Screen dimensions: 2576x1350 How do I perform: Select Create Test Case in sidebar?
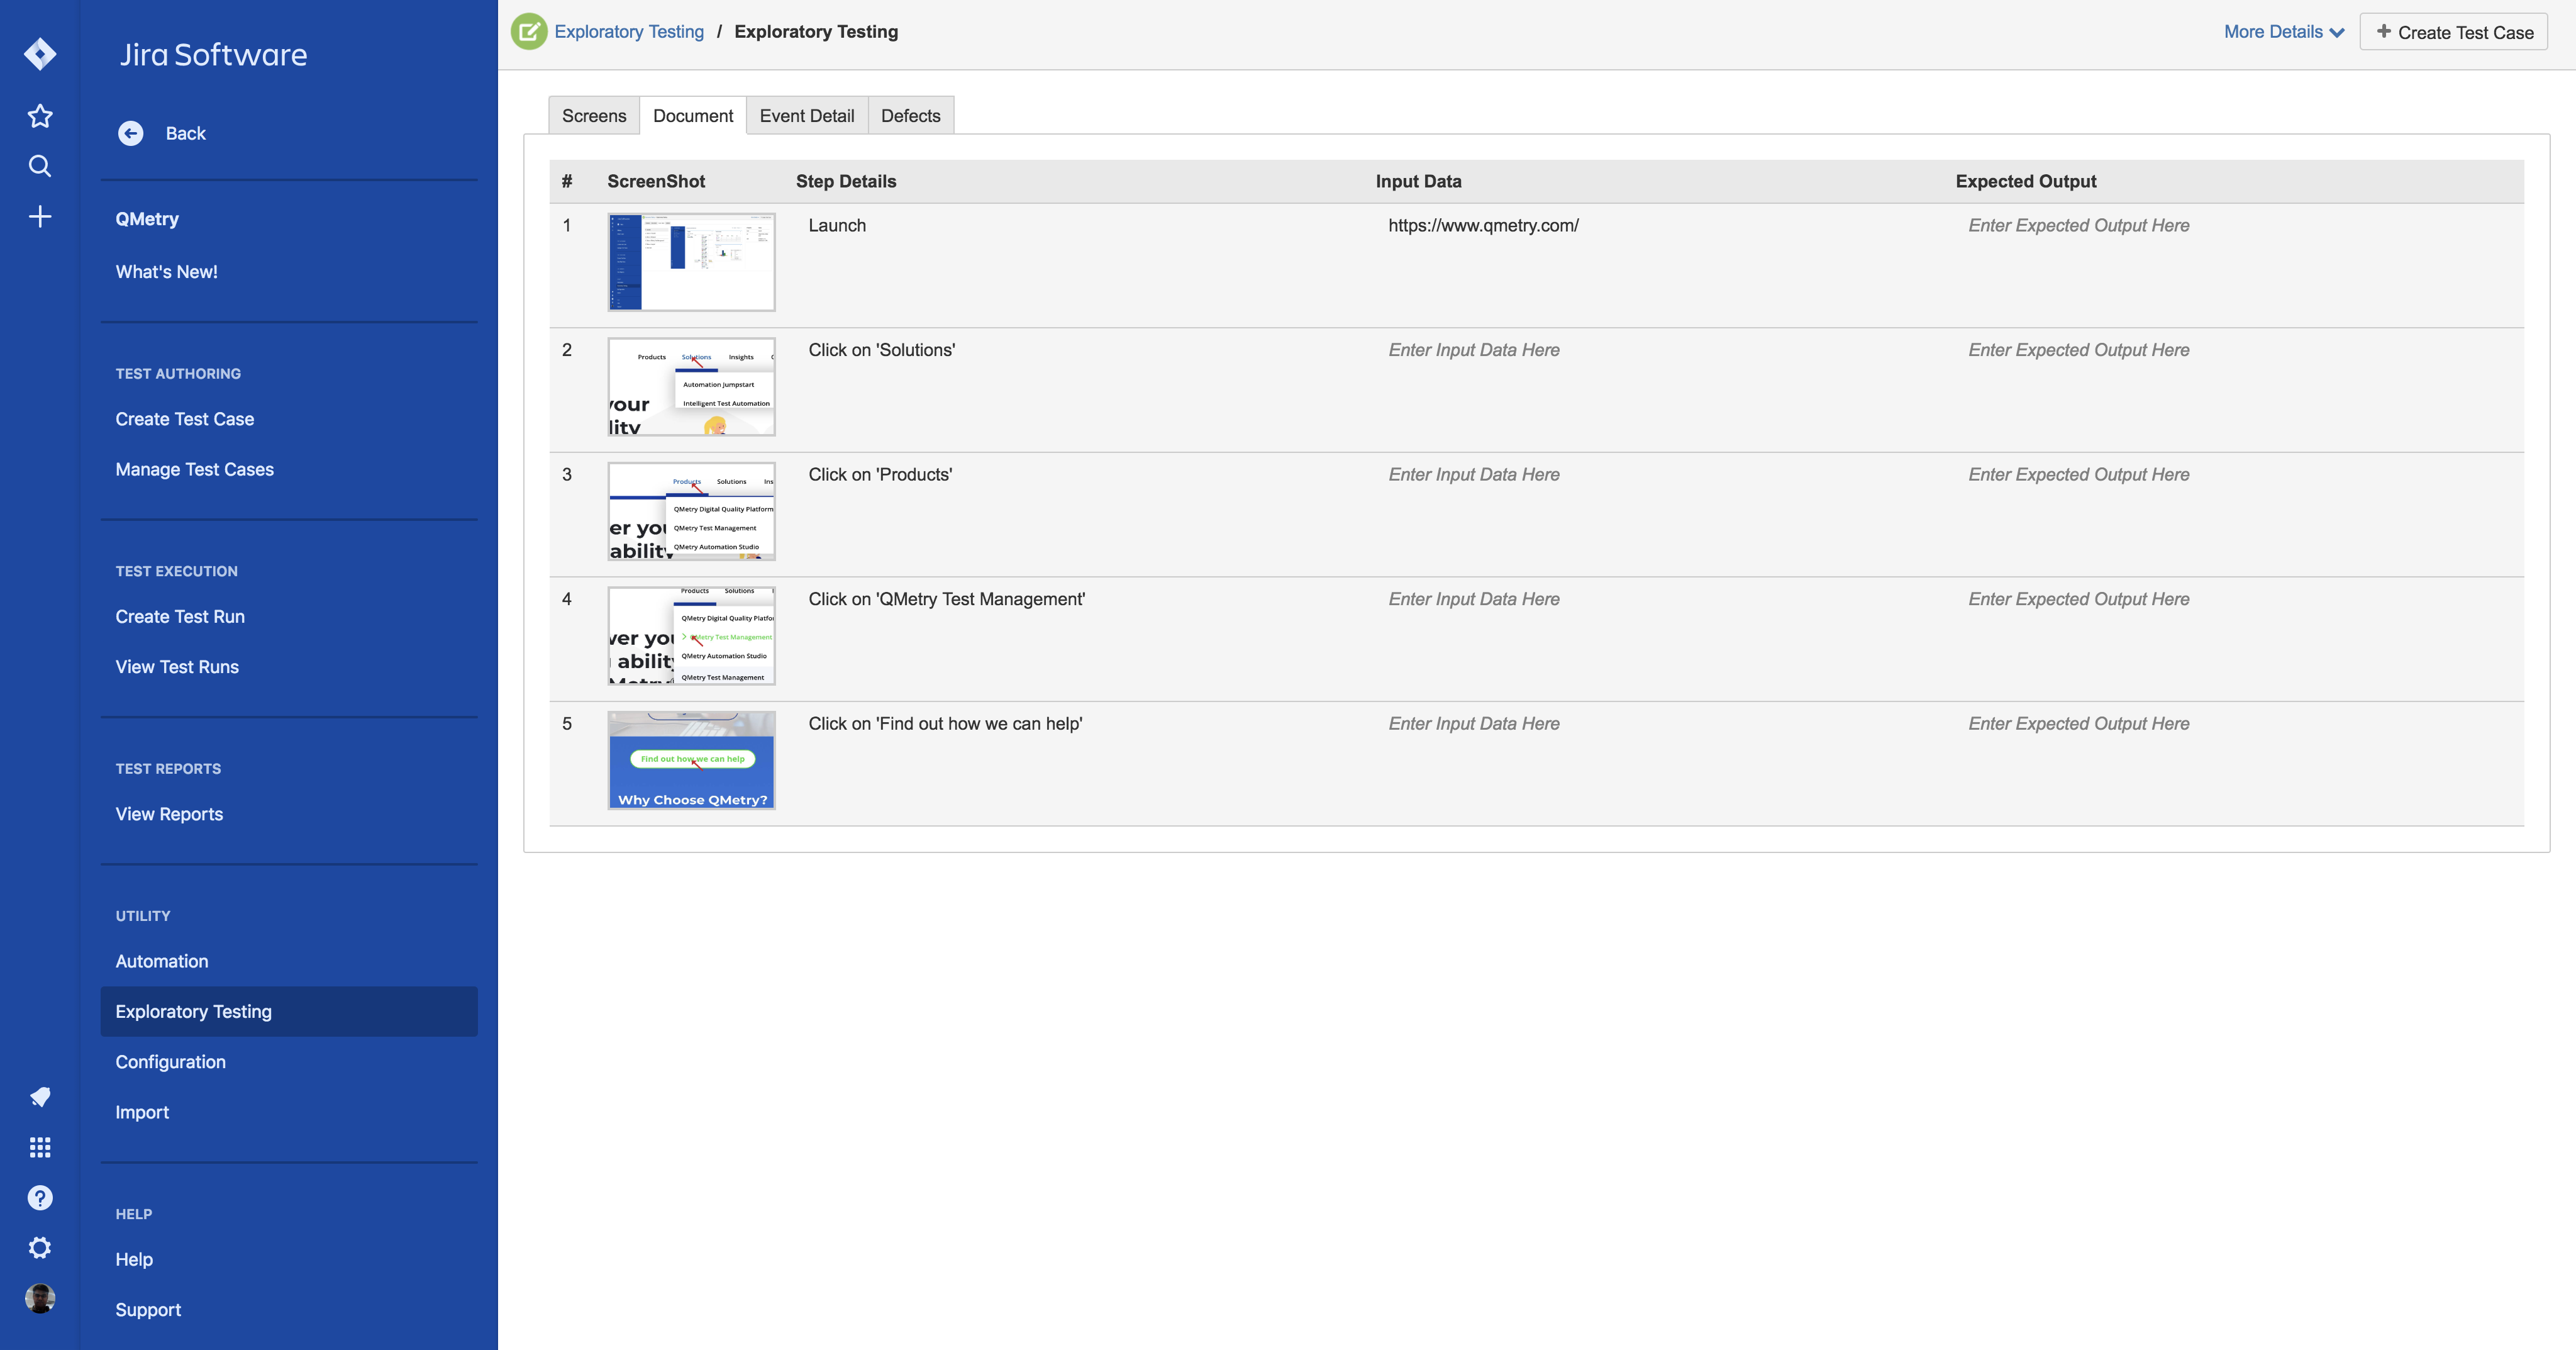pyautogui.click(x=185, y=419)
